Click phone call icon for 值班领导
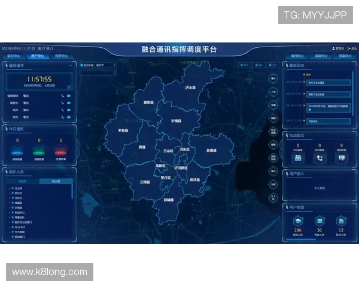 pos(62,95)
